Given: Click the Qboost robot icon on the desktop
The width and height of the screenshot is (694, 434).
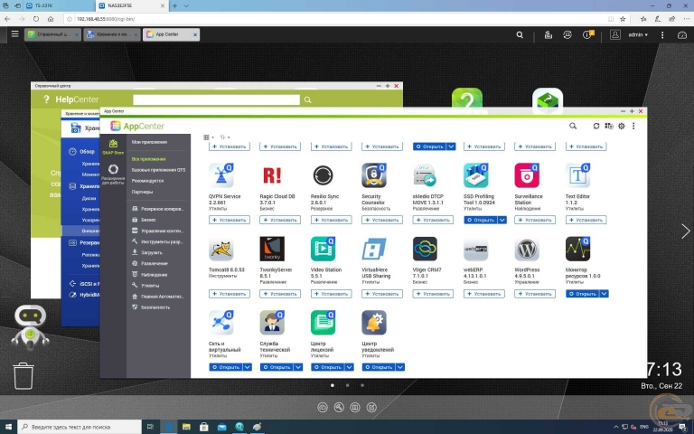Looking at the screenshot, I should (30, 325).
